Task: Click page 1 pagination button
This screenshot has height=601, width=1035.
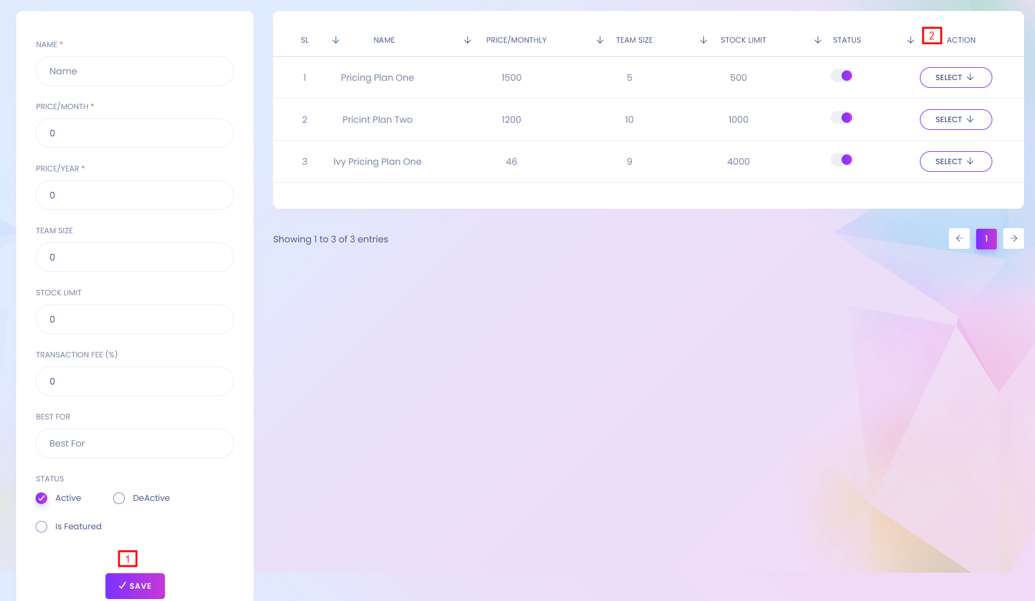Action: [986, 238]
